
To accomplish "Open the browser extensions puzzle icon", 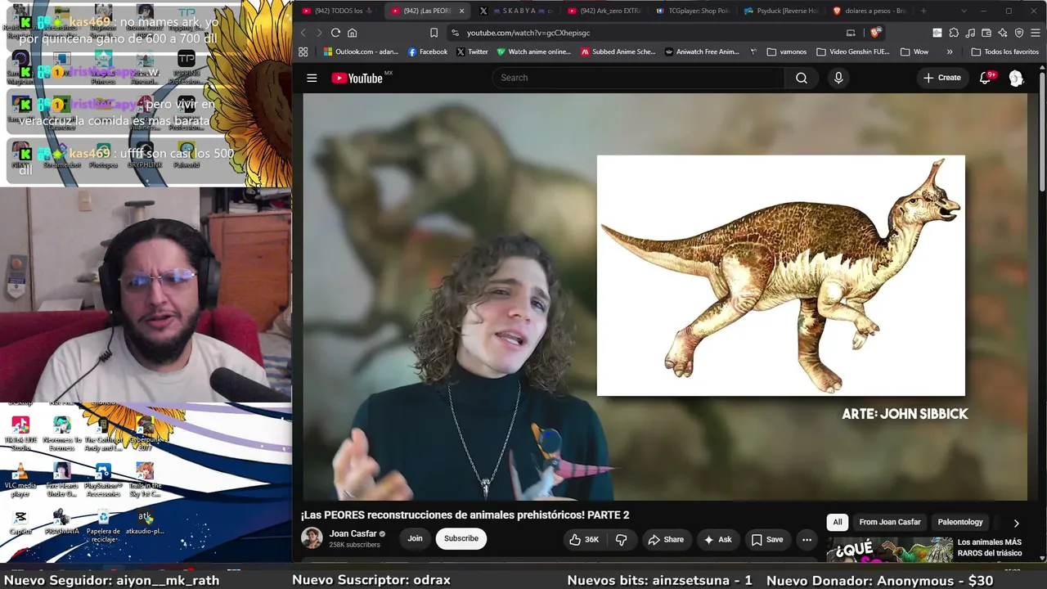I will click(954, 33).
